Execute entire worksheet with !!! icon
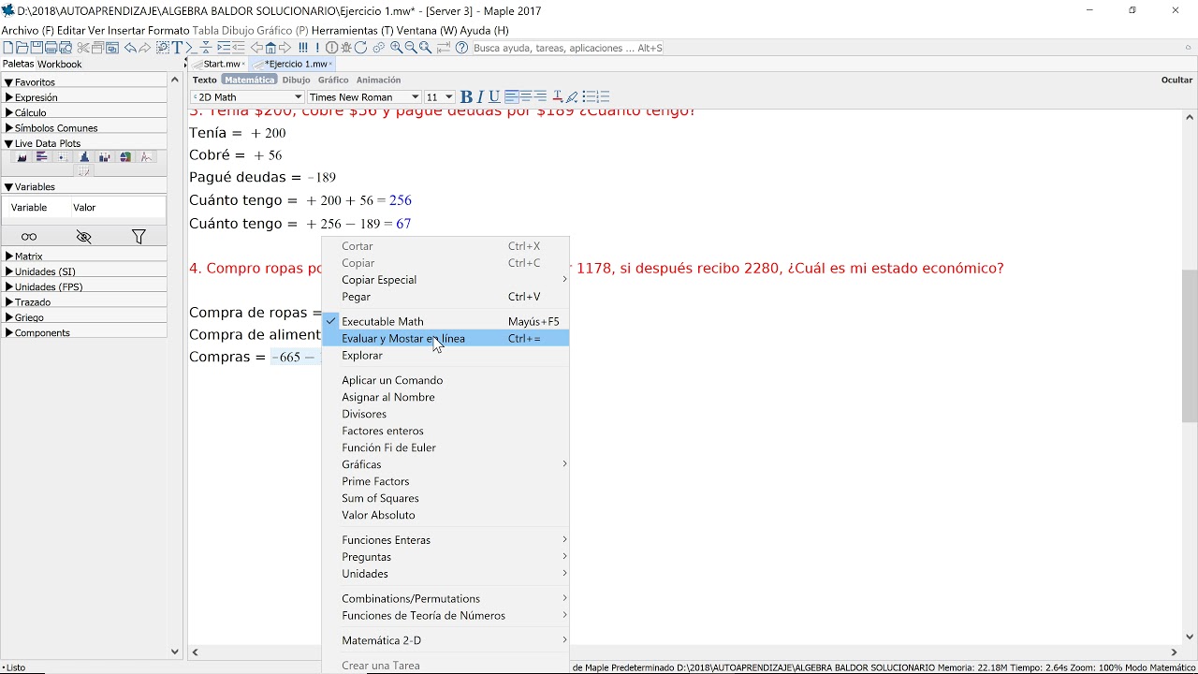The image size is (1198, 674). click(302, 48)
